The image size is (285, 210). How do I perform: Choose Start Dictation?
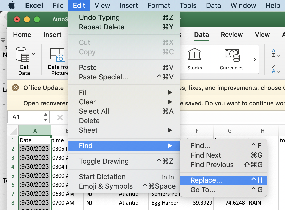pyautogui.click(x=124, y=177)
